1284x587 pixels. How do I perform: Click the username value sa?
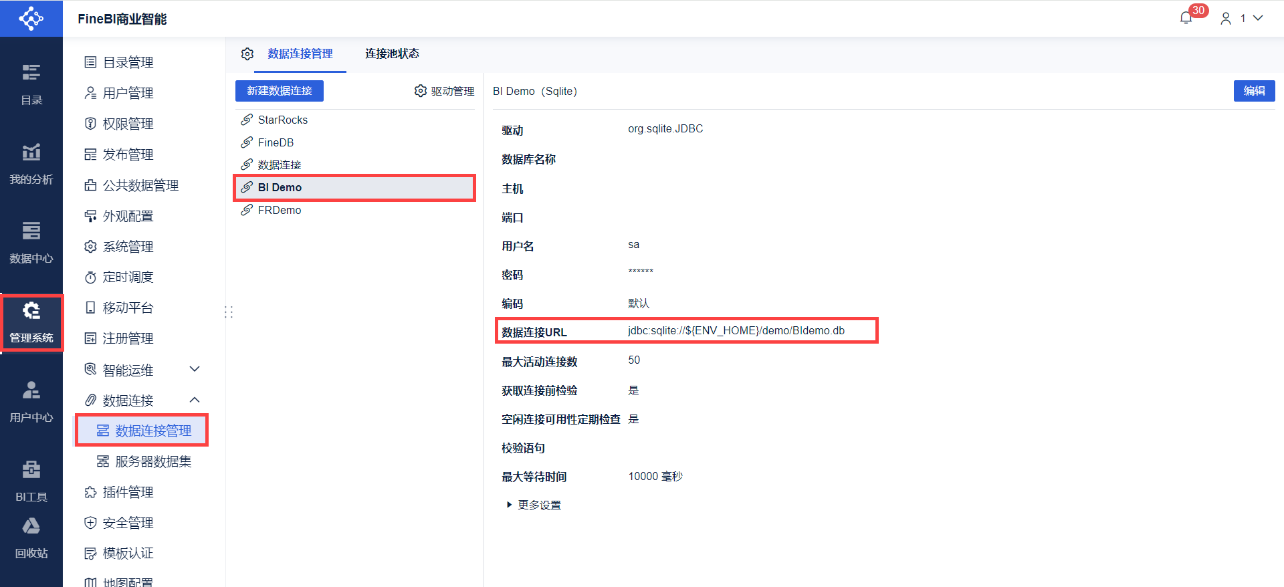[634, 245]
